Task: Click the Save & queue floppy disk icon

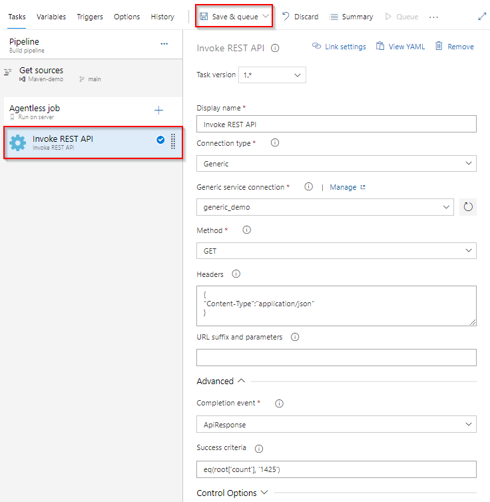Action: coord(204,17)
